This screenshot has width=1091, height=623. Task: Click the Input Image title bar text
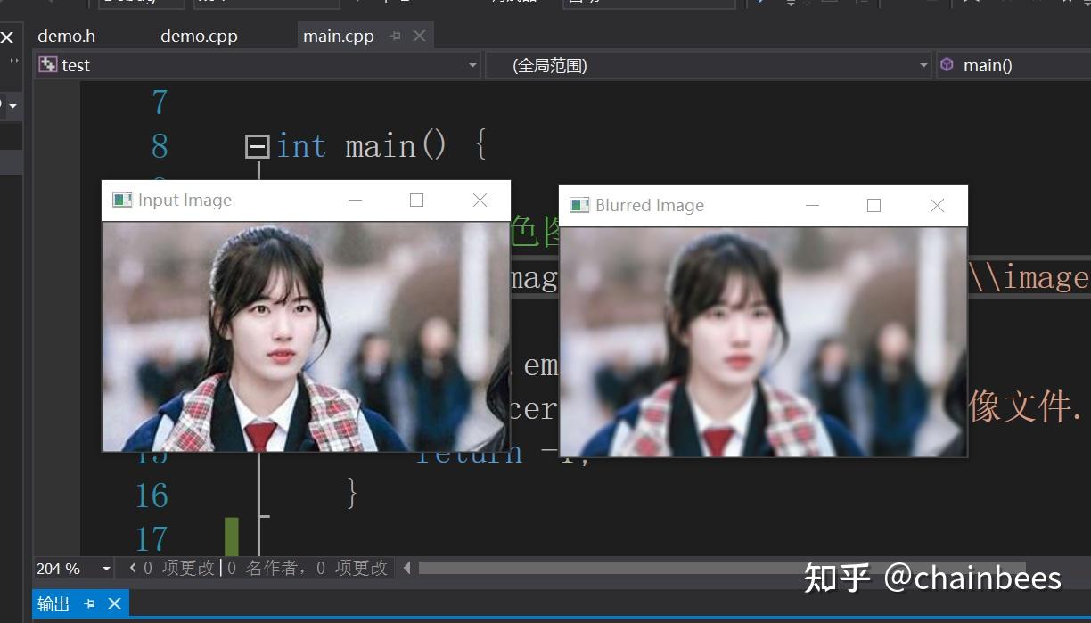pyautogui.click(x=185, y=200)
